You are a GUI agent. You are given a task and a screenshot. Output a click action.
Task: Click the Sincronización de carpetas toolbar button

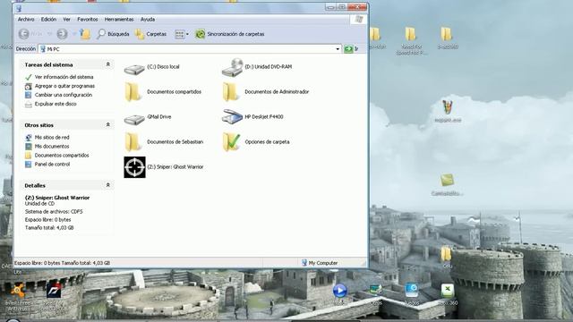[x=230, y=34]
